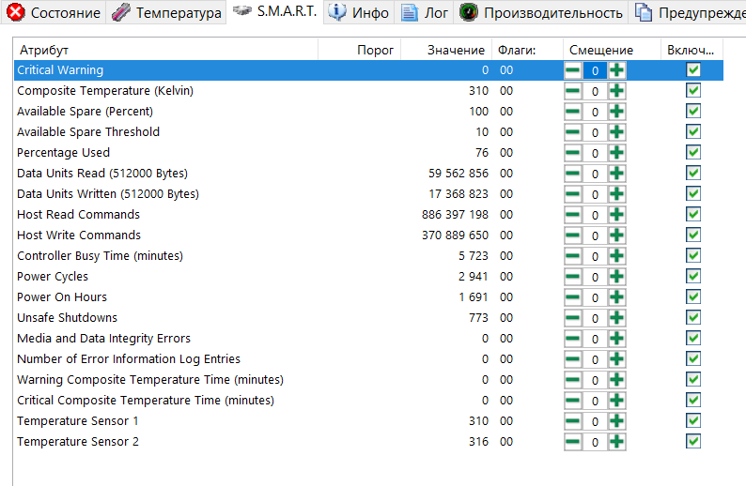Screen dimensions: 746x486
Task: Click plus icon for Critical Warning offset
Action: 616,70
